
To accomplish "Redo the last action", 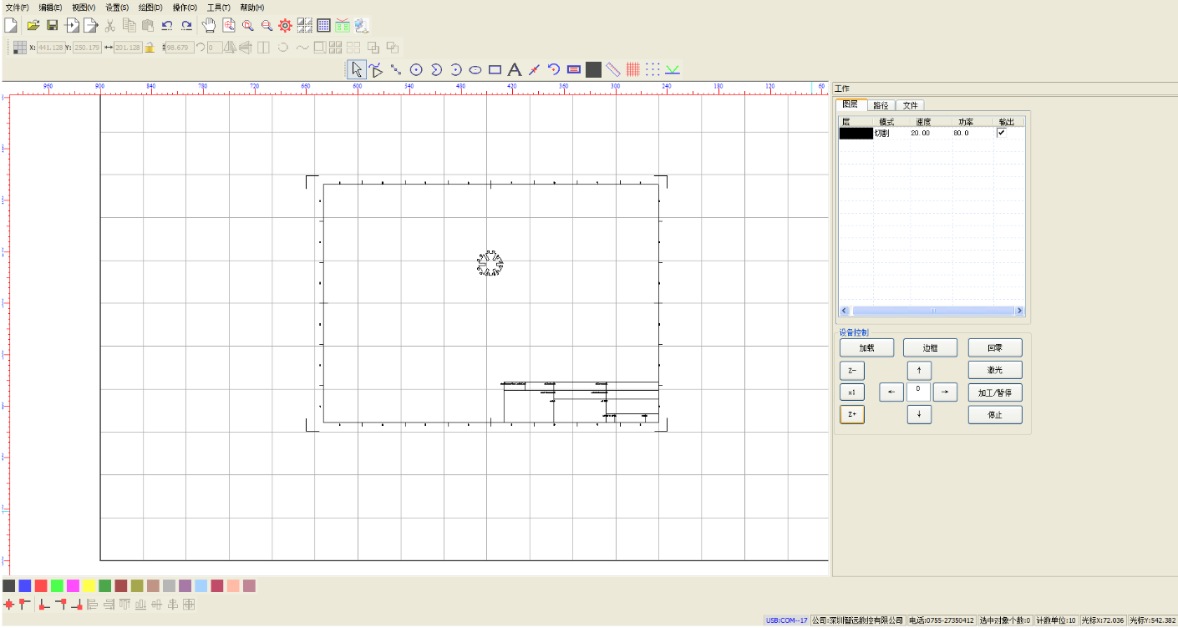I will click(x=186, y=25).
